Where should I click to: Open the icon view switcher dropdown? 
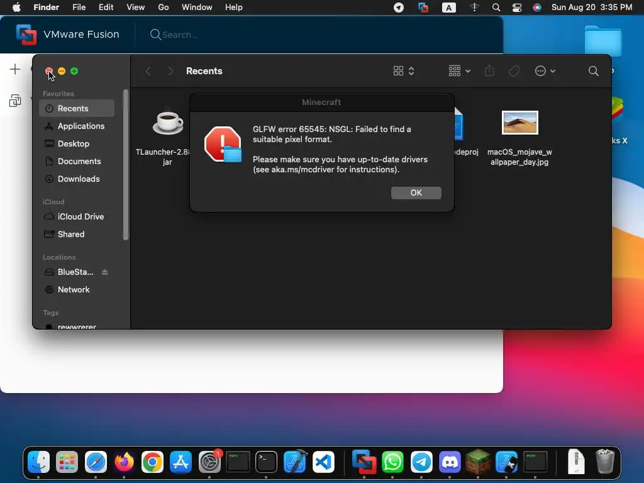click(404, 71)
